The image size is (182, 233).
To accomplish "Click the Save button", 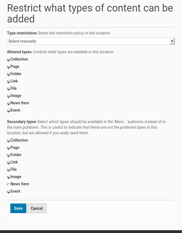I will click(x=18, y=208).
